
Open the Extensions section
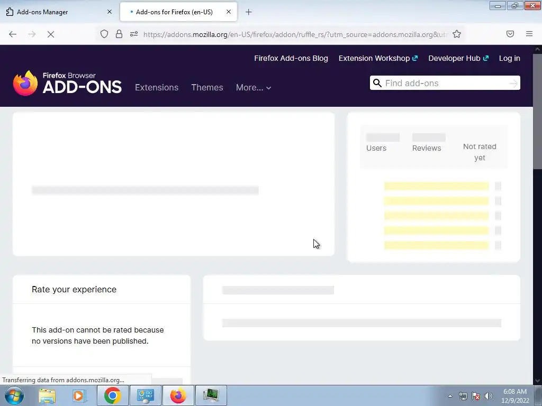pyautogui.click(x=157, y=87)
